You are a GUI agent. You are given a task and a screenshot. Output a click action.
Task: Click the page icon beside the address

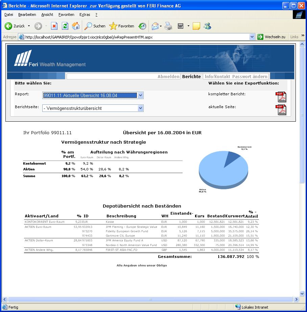click(21, 37)
